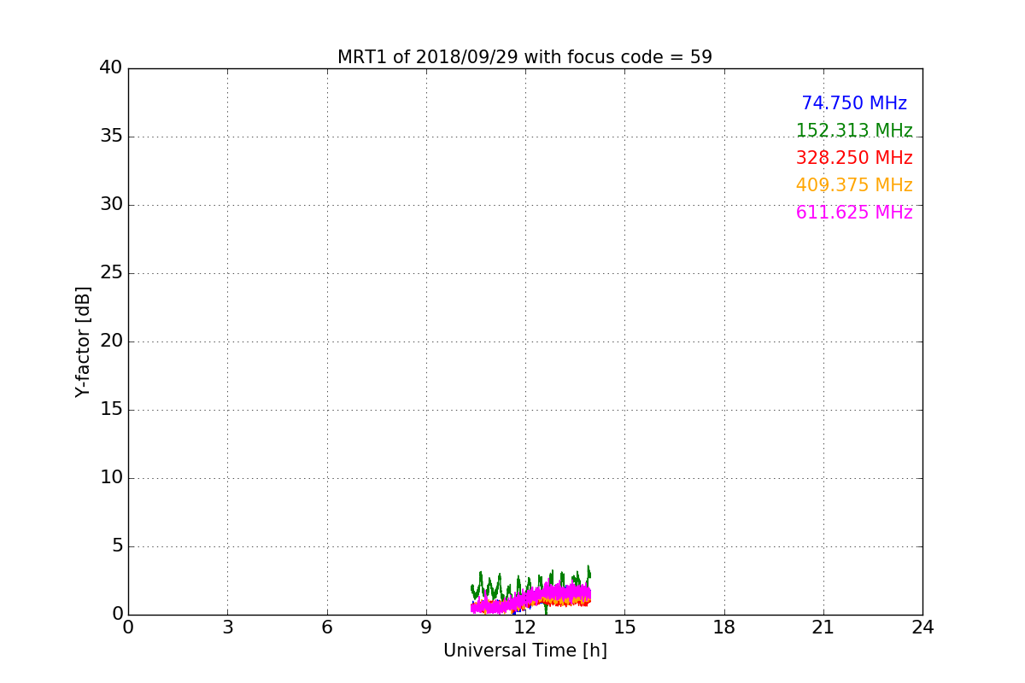Click the x-axis tick label 21
The height and width of the screenshot is (683, 1025).
pos(823,628)
